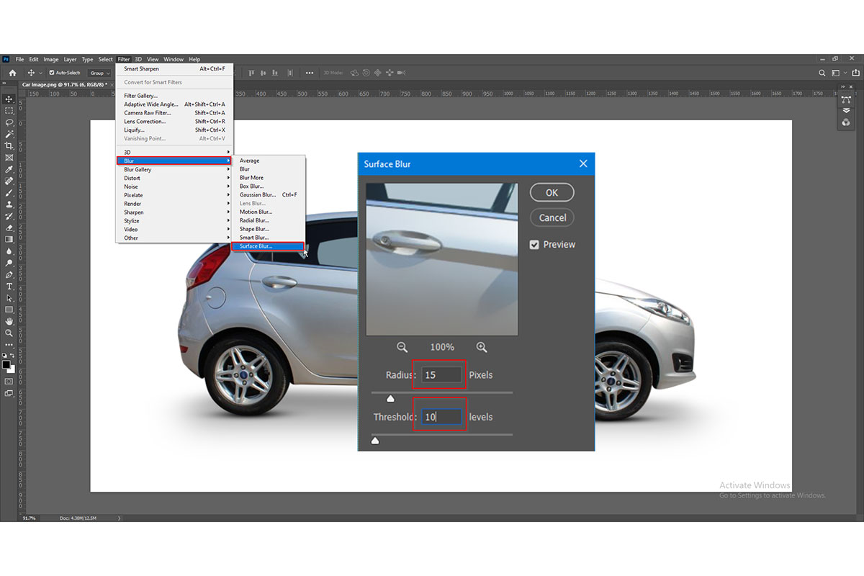The image size is (864, 576).
Task: Choose Gaussian Blur from the Blur submenu
Action: 259,194
